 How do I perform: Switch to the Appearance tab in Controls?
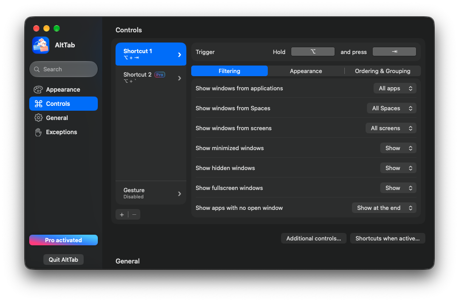[x=306, y=71]
